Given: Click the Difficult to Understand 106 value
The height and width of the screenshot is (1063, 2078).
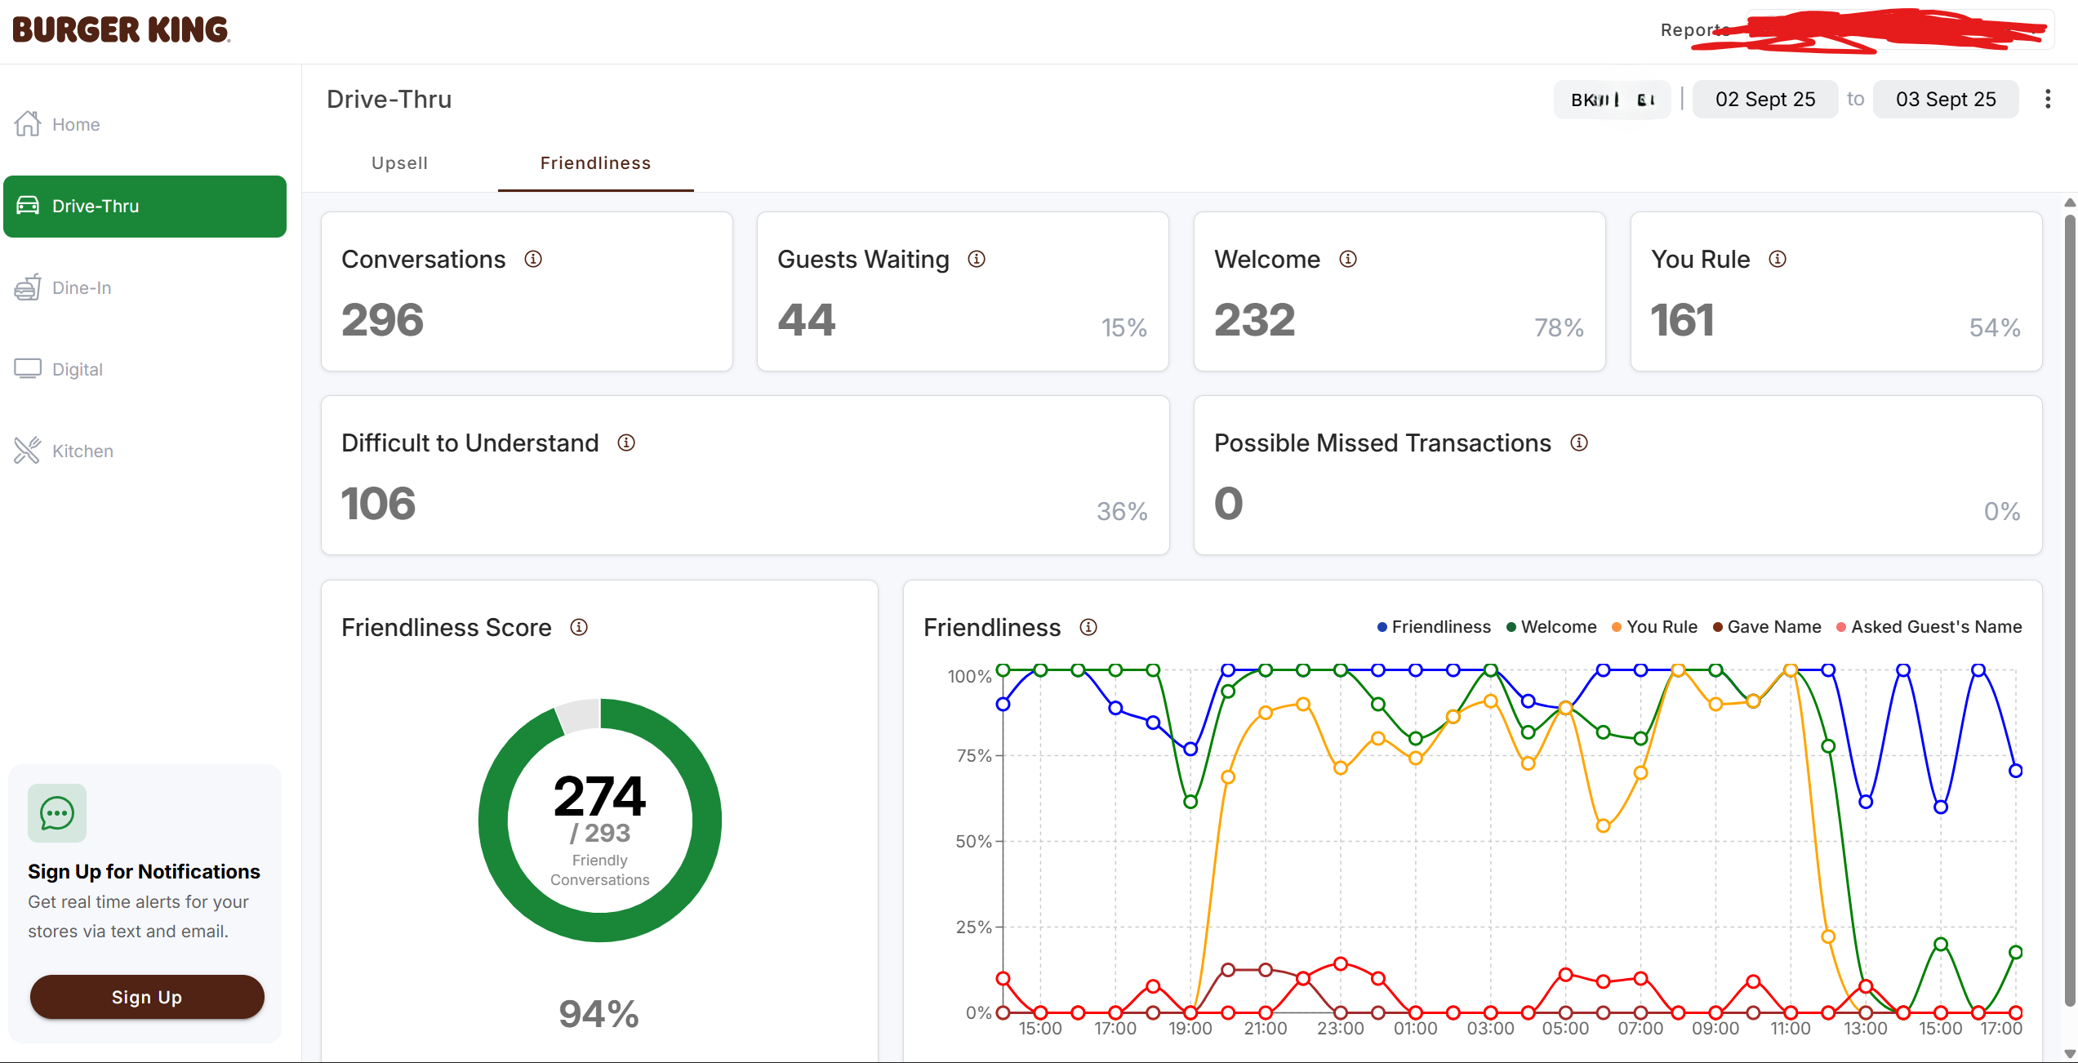Looking at the screenshot, I should pyautogui.click(x=378, y=504).
